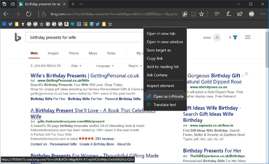Viewport: 269px width, 164px height.
Task: Choose 'Copy link' from context menu
Action: pyautogui.click(x=155, y=58)
